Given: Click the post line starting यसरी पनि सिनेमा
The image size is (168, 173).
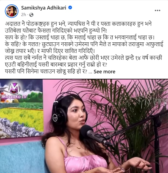Looking at the screenshot, I should pyautogui.click(x=46, y=72).
